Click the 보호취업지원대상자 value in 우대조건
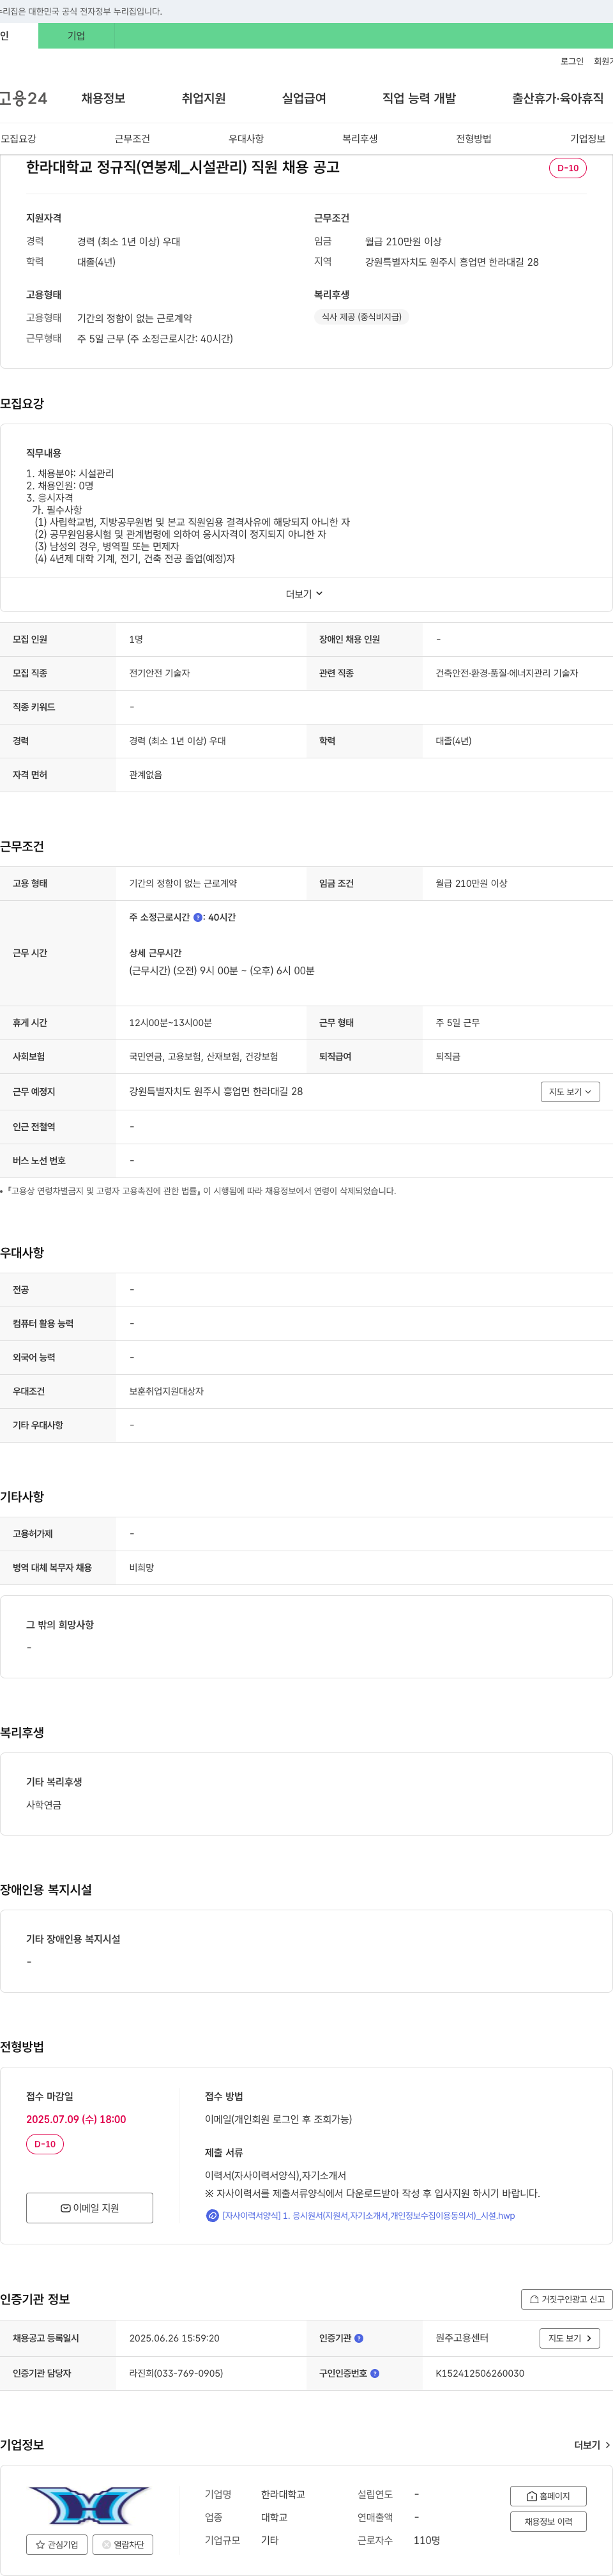The image size is (613, 2576). (166, 1391)
